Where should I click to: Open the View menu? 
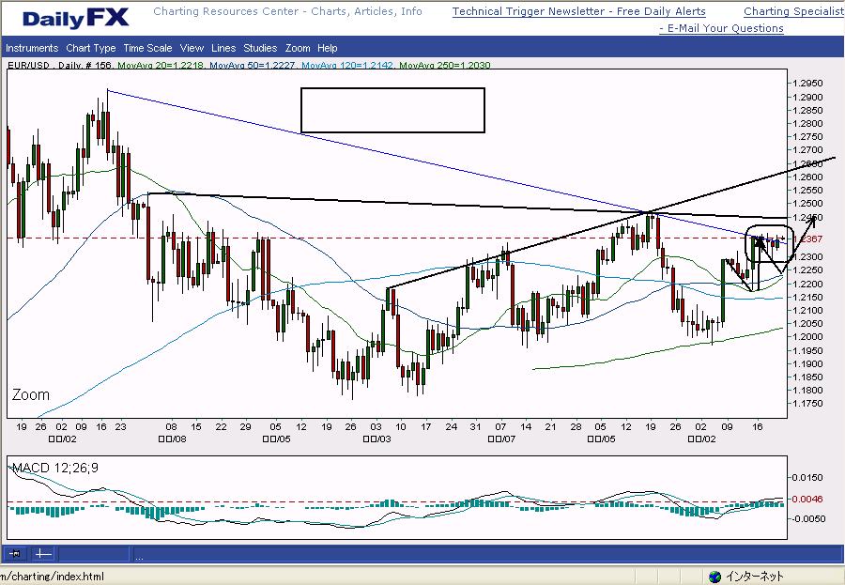[192, 48]
